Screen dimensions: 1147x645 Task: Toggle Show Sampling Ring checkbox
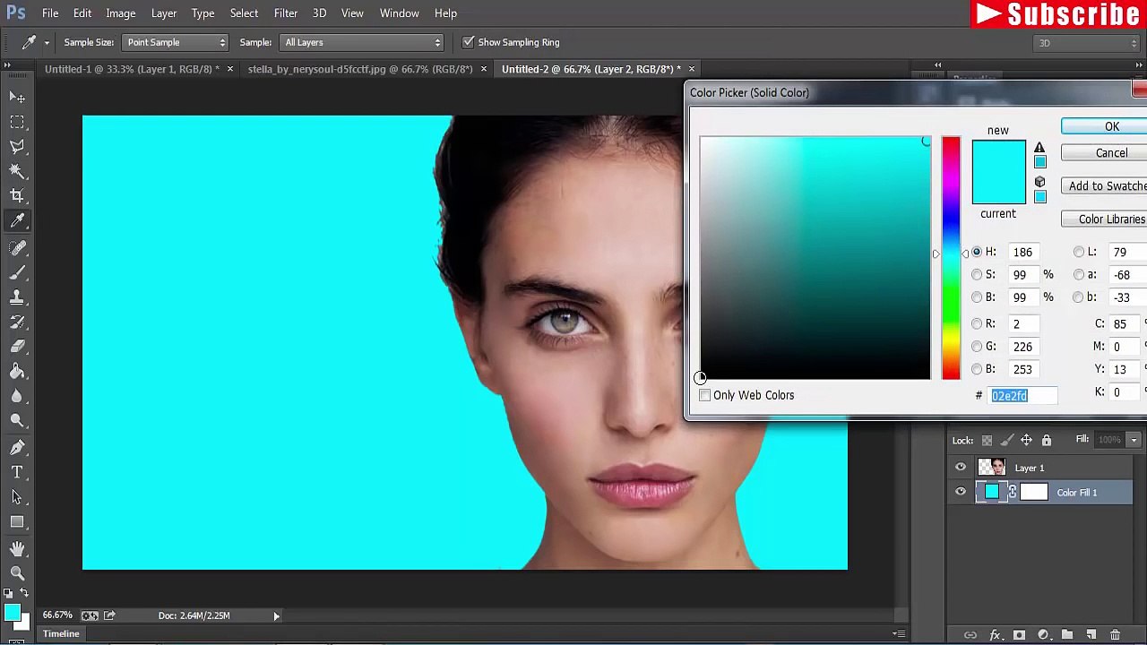click(468, 42)
